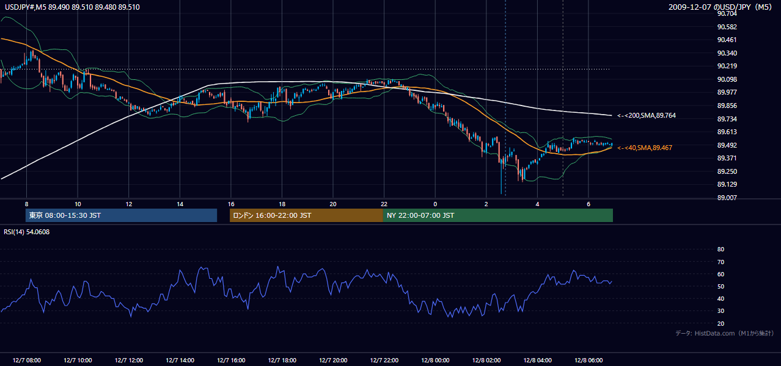The width and height of the screenshot is (781, 366).
Task: Click the NY 22:00-07:00 JST session bar
Action: [497, 215]
